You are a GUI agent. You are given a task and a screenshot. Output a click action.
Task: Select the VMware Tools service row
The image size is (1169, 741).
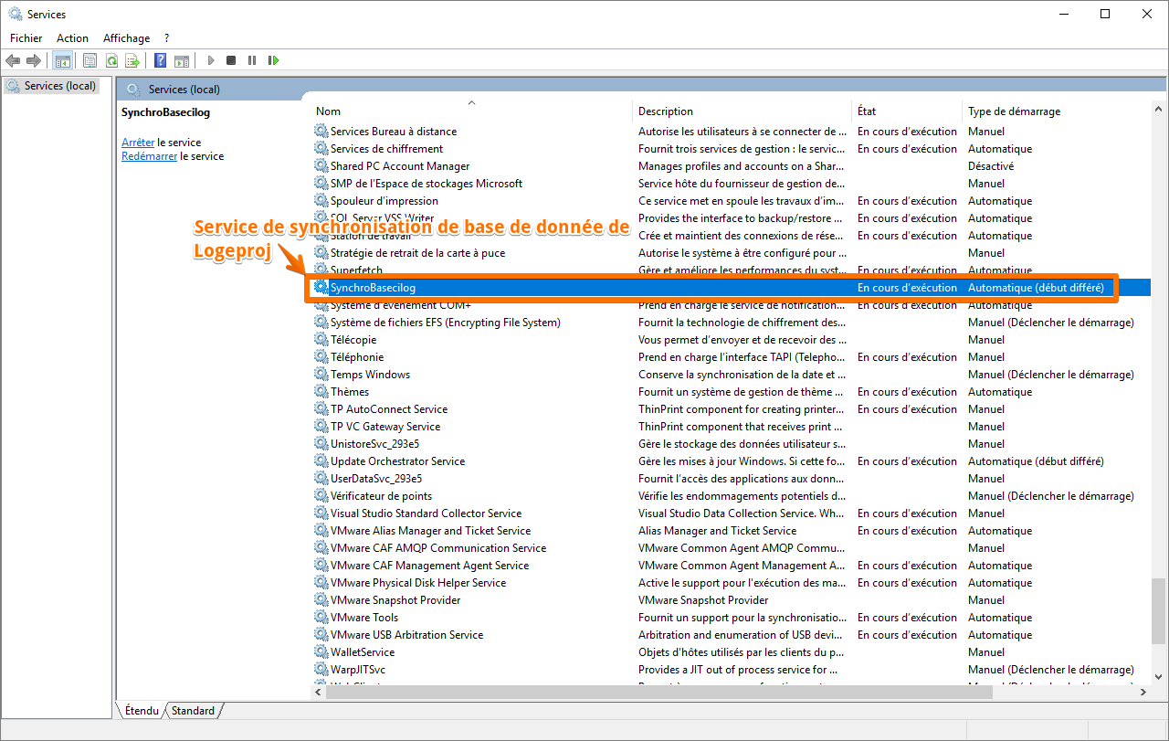(x=364, y=618)
